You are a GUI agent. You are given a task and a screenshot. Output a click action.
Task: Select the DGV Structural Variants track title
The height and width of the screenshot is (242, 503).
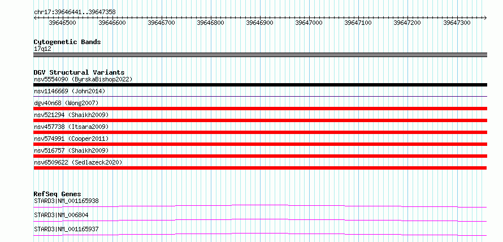pos(79,72)
